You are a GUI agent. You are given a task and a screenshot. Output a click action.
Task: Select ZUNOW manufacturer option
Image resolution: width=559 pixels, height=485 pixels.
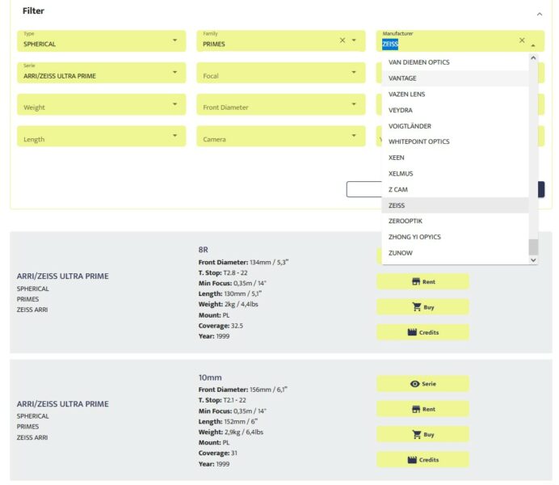pos(455,253)
